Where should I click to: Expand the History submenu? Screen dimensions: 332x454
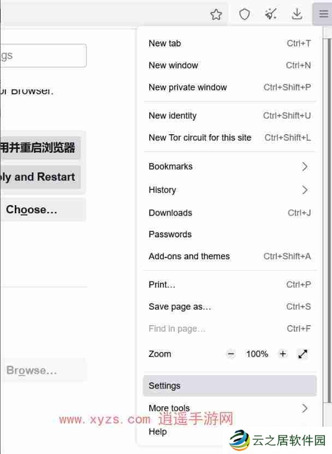[229, 190]
